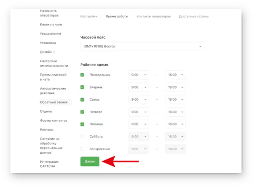Open Интеграция CAPTCHA in the sidebar
Image resolution: width=255 pixels, height=188 pixels.
[x=49, y=164]
